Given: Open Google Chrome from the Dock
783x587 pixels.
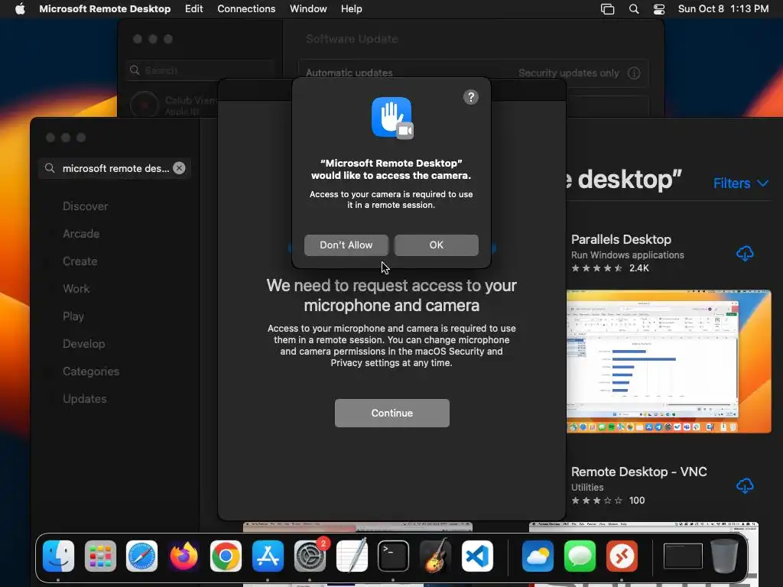Looking at the screenshot, I should coord(226,556).
